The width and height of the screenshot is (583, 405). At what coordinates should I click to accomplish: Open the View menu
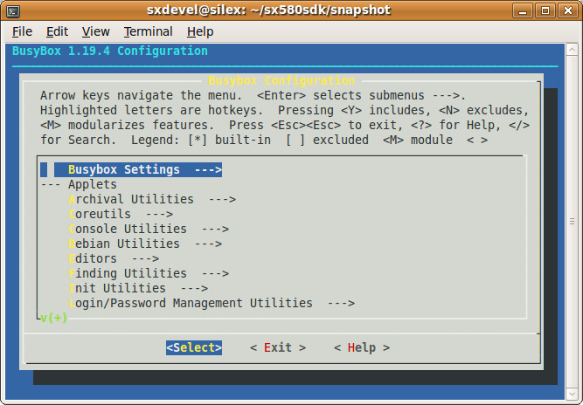pos(96,32)
